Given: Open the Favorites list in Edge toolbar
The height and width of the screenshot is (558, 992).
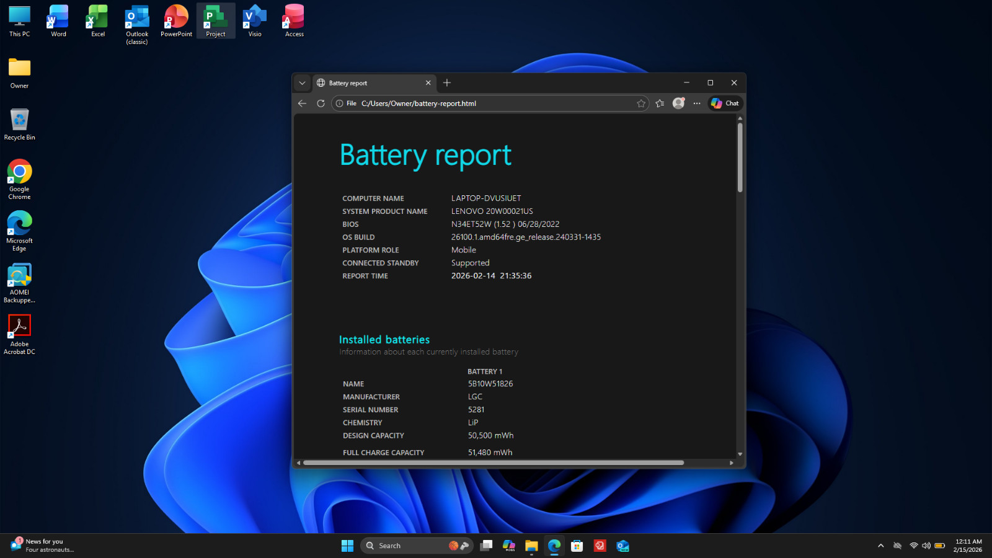Looking at the screenshot, I should click(x=660, y=104).
